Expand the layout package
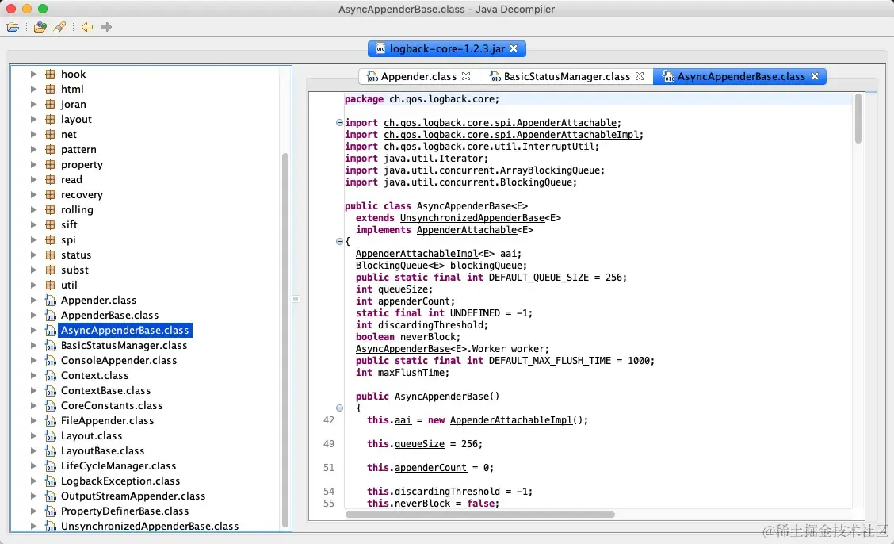 point(33,119)
